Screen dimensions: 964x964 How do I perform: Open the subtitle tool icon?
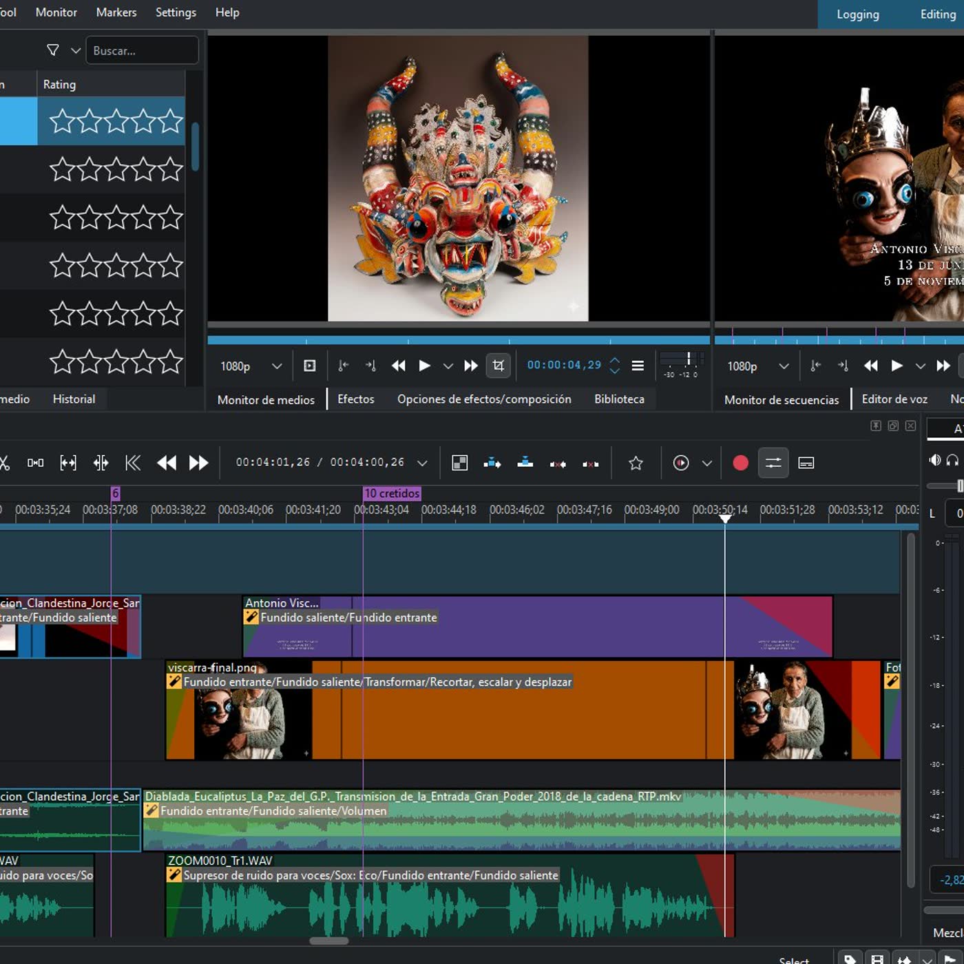pos(806,463)
